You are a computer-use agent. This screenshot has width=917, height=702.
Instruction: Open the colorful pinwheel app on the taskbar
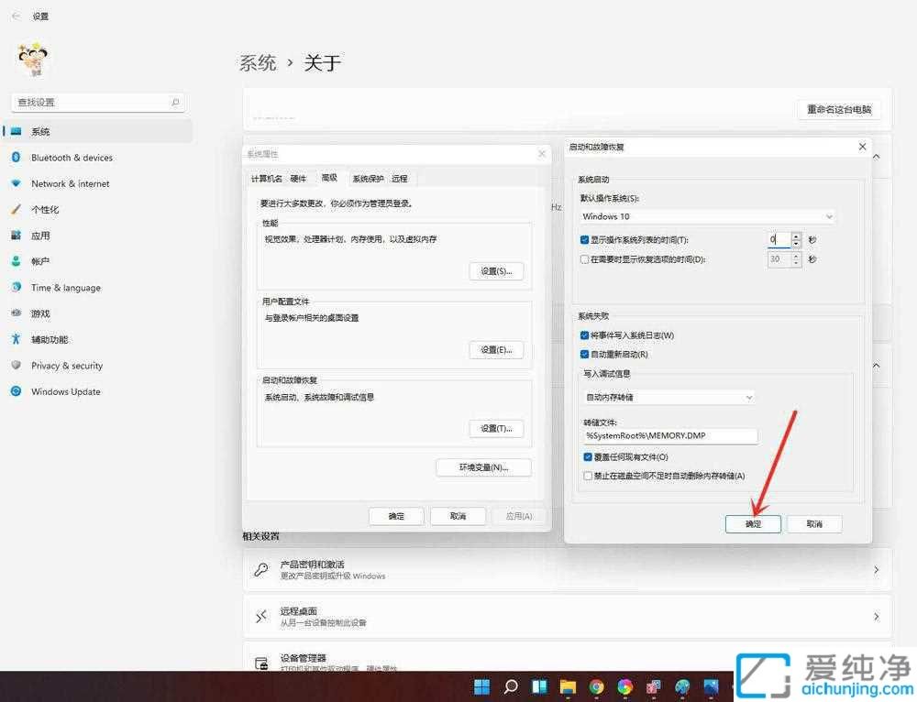click(x=625, y=686)
